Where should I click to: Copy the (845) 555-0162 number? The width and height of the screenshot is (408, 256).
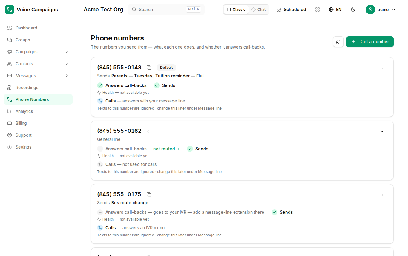click(x=149, y=131)
